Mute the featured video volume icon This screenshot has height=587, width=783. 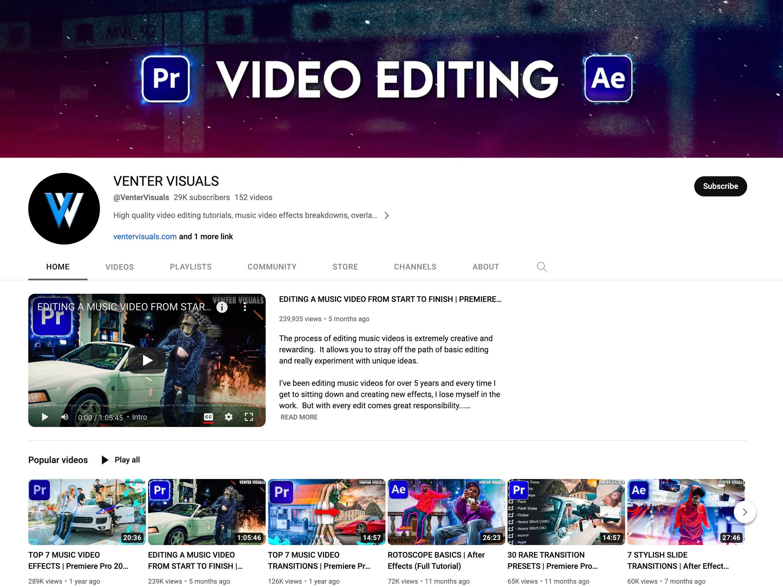(65, 417)
